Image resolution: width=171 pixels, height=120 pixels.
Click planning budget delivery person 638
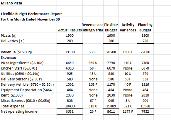tap(145, 79)
